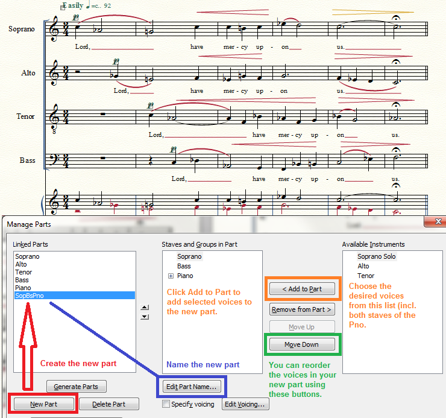Click the small up arrow reorder icon
The image size is (446, 418).
click(144, 307)
